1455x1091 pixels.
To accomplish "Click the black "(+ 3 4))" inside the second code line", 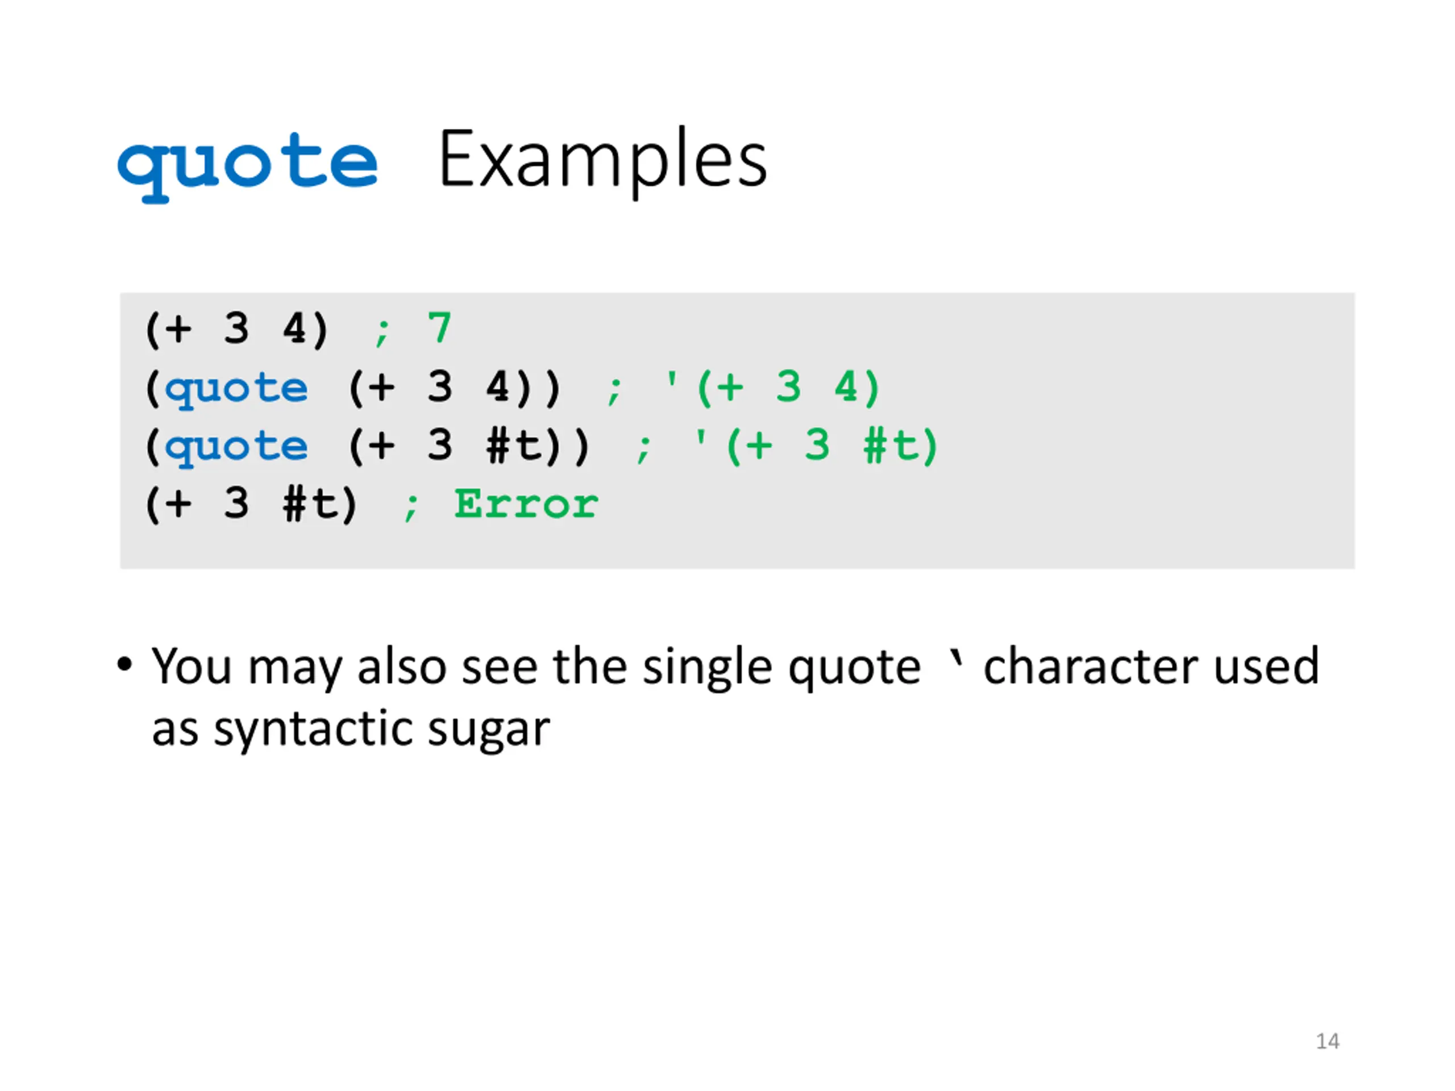I will [454, 388].
